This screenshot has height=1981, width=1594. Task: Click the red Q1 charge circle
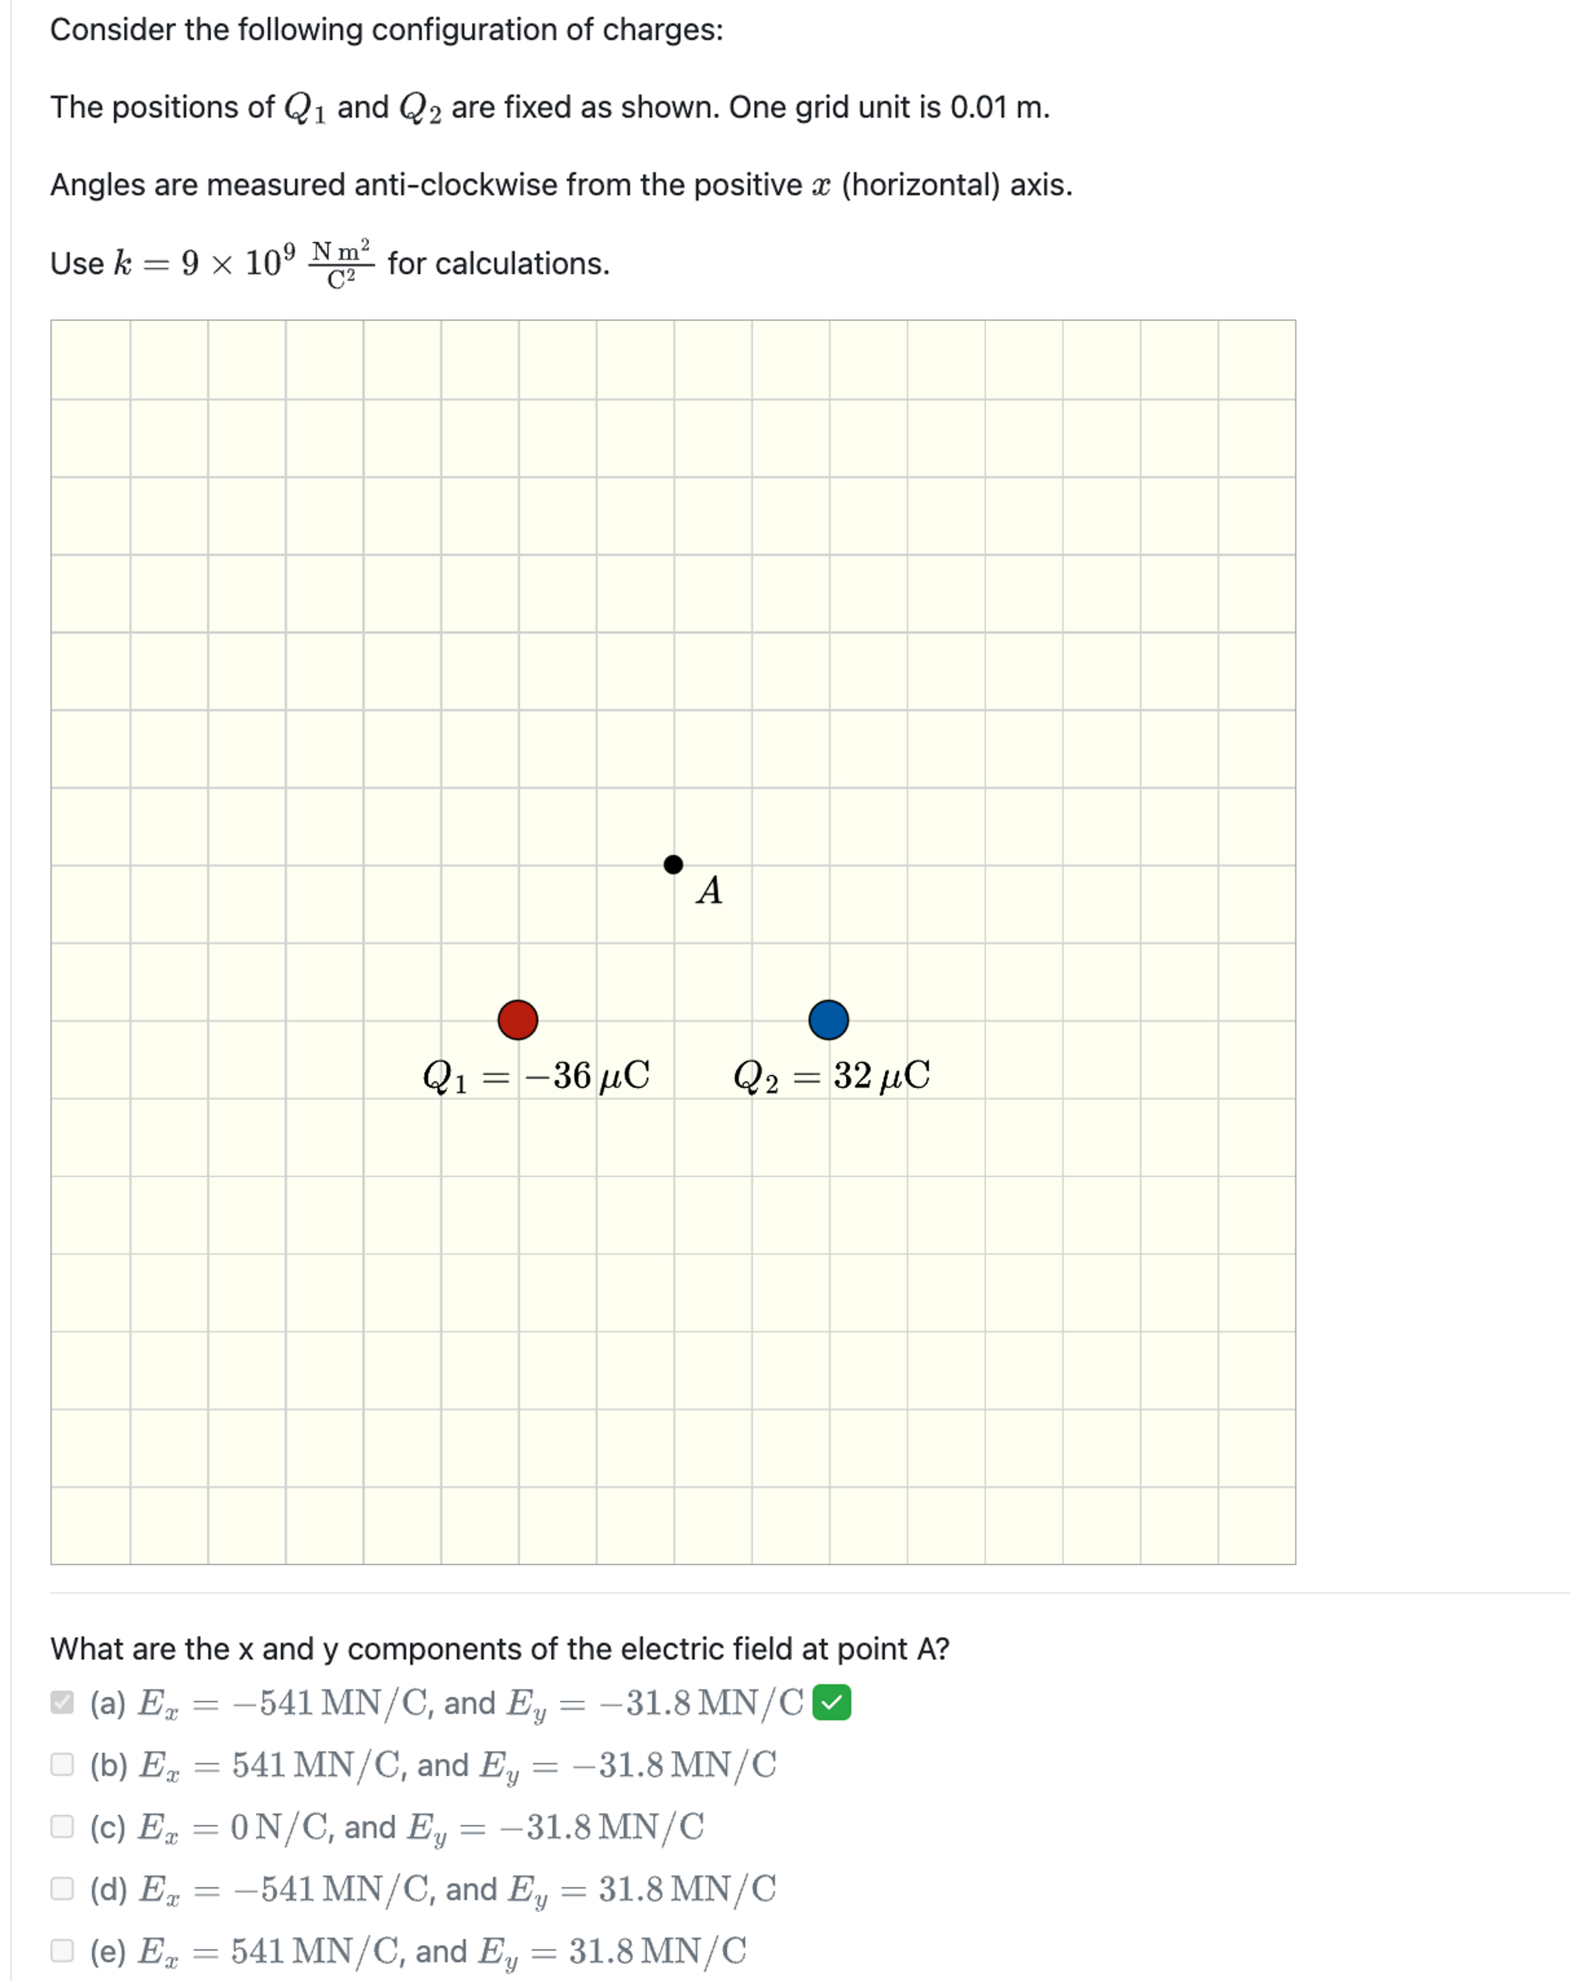pos(518,1021)
